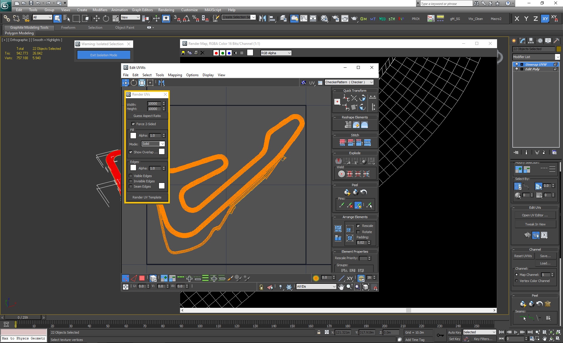The height and width of the screenshot is (343, 563).
Task: Open the CheckerPattern texture dropdown
Action: coord(349,82)
